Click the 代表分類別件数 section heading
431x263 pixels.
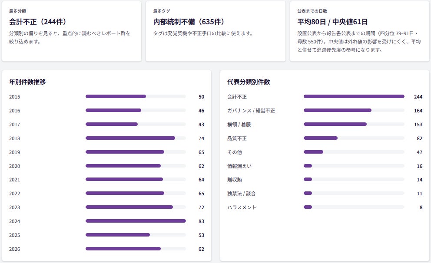pos(249,82)
